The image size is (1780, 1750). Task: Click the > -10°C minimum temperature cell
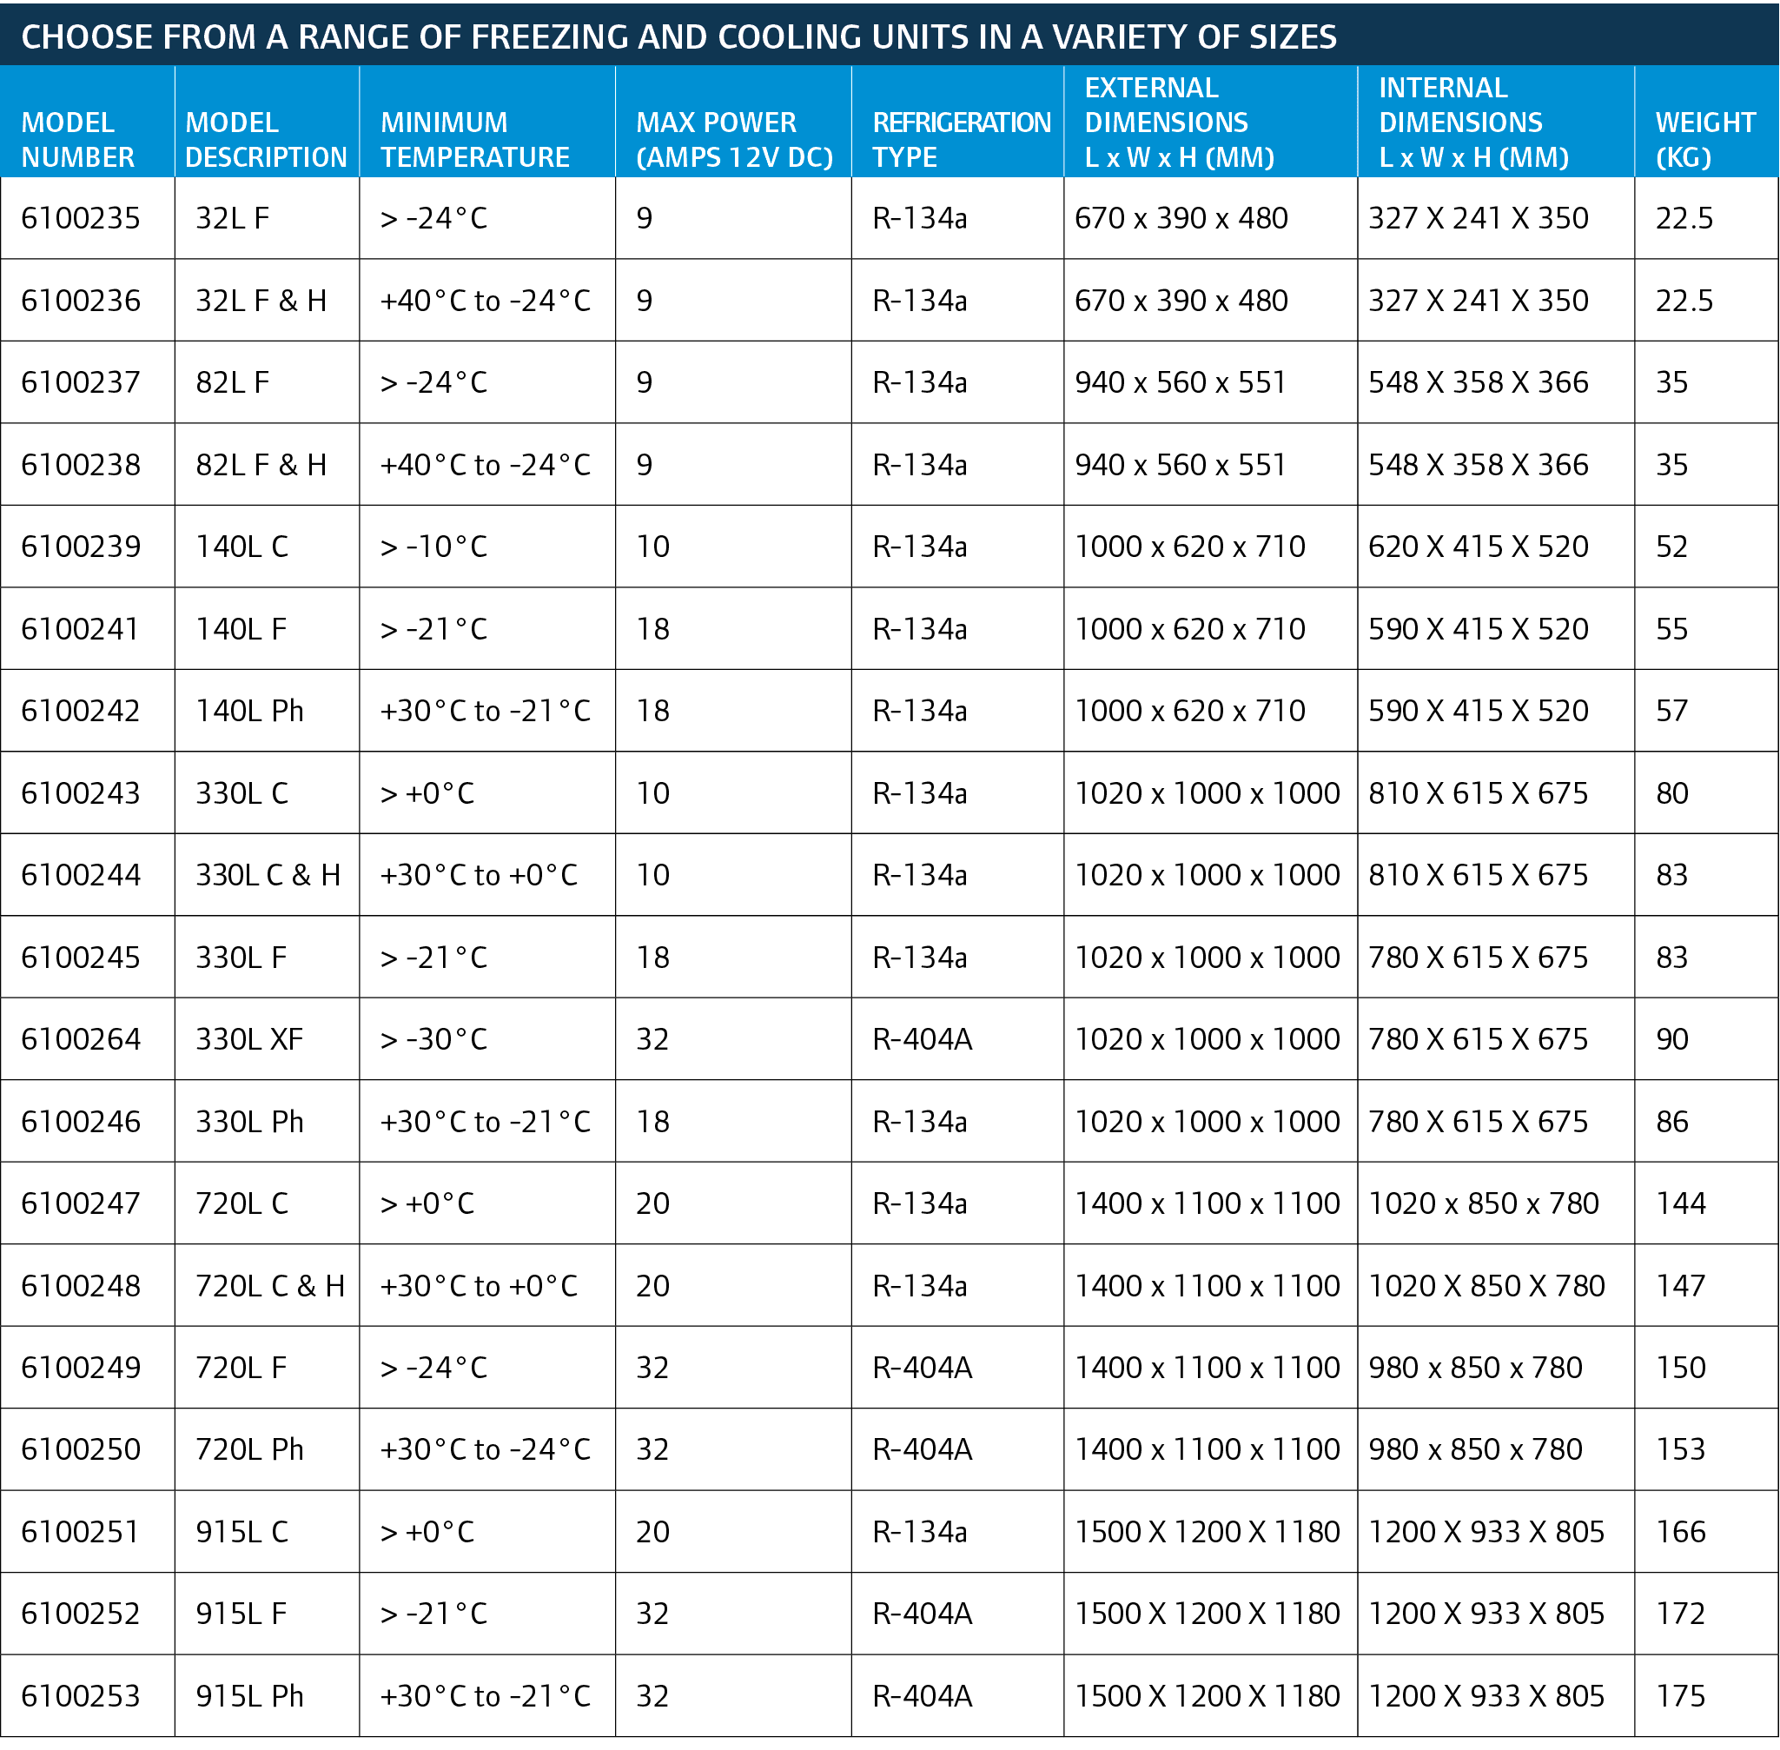pyautogui.click(x=433, y=547)
